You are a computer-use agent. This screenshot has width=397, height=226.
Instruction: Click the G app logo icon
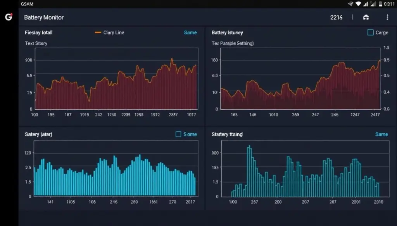click(x=9, y=17)
